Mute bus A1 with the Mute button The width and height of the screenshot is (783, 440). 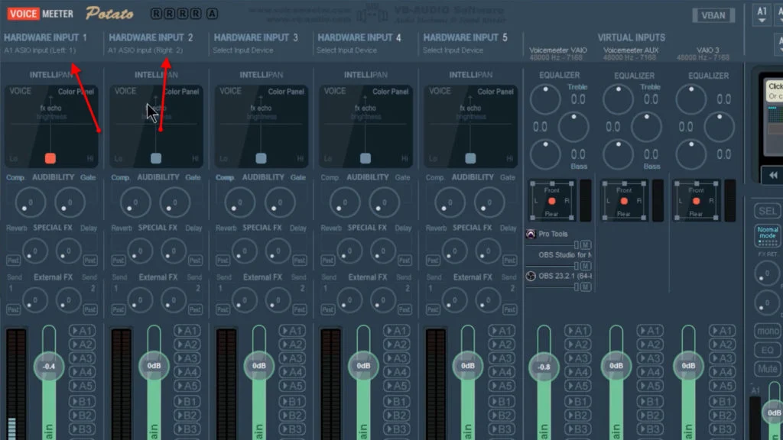click(x=767, y=369)
